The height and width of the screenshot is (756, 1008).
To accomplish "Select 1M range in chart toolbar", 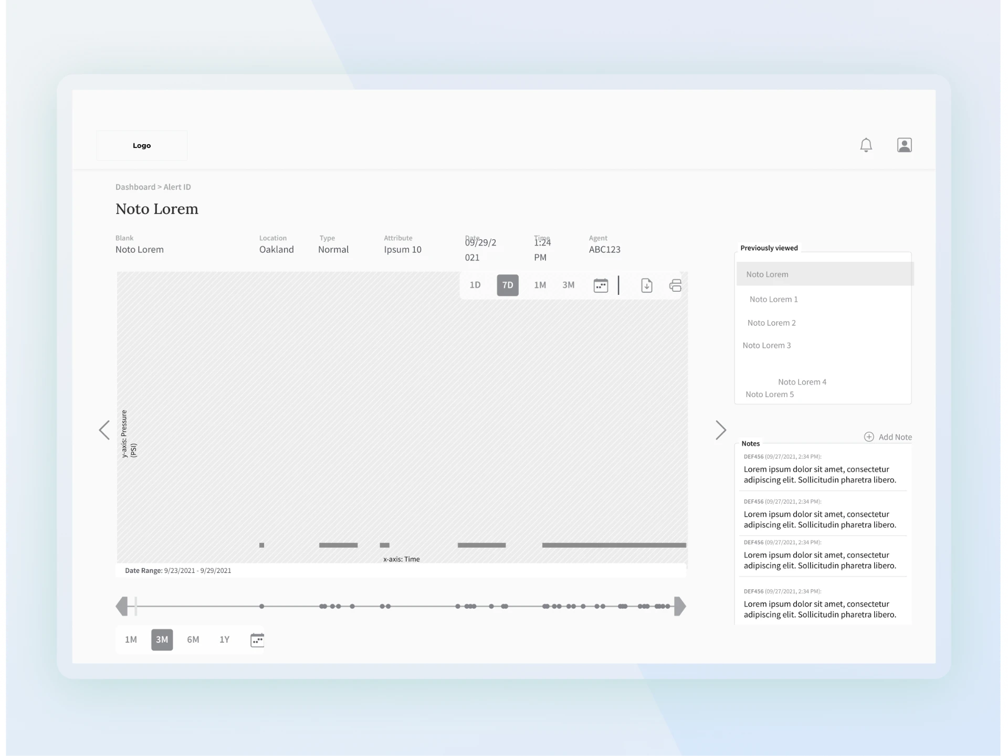I will tap(540, 285).
